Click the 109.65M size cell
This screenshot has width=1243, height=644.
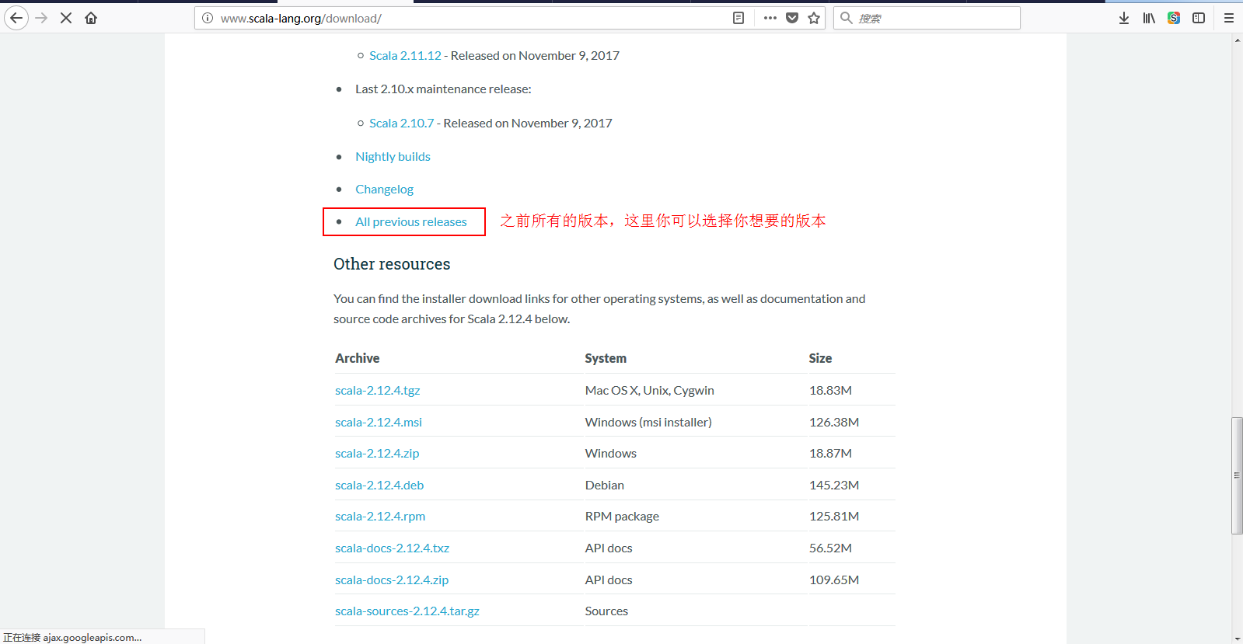(834, 580)
